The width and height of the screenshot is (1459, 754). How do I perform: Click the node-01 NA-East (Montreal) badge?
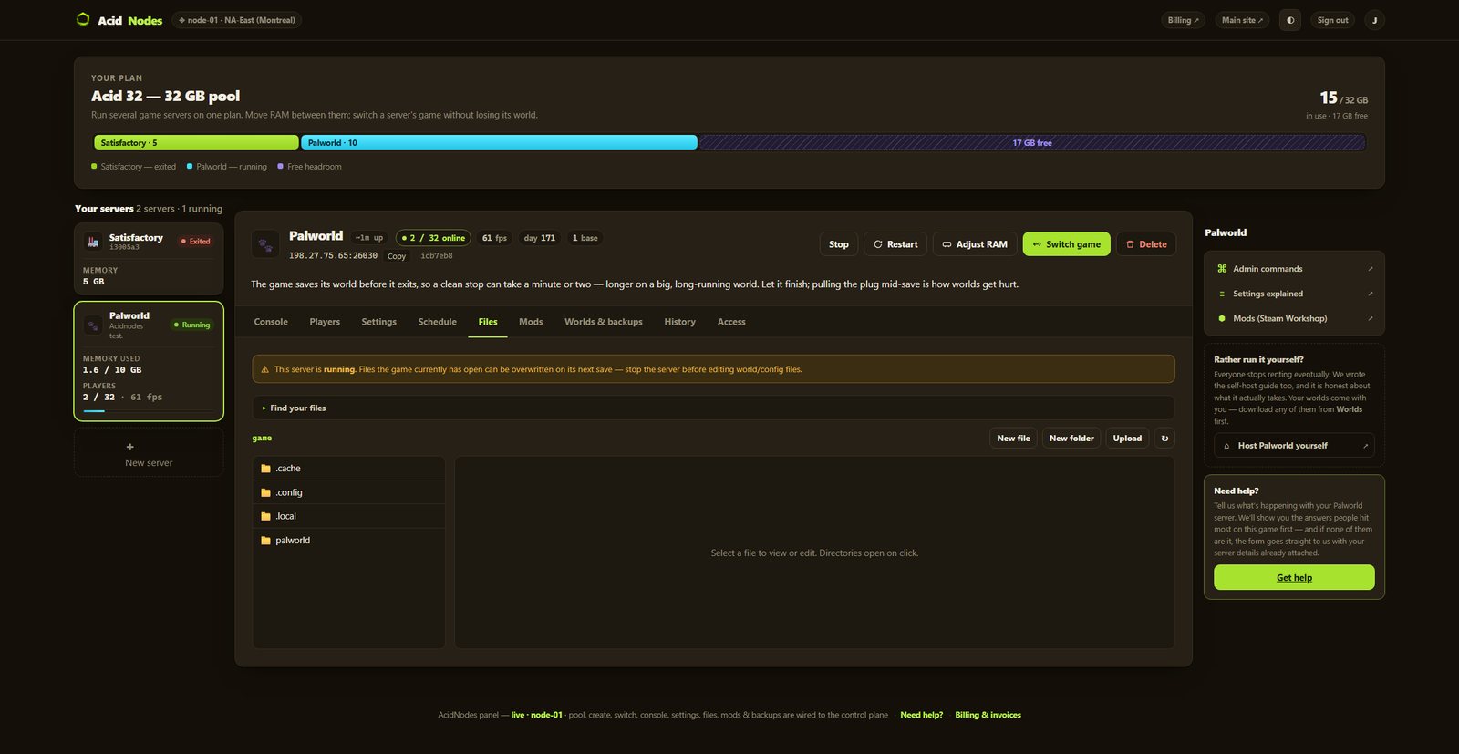(x=237, y=20)
